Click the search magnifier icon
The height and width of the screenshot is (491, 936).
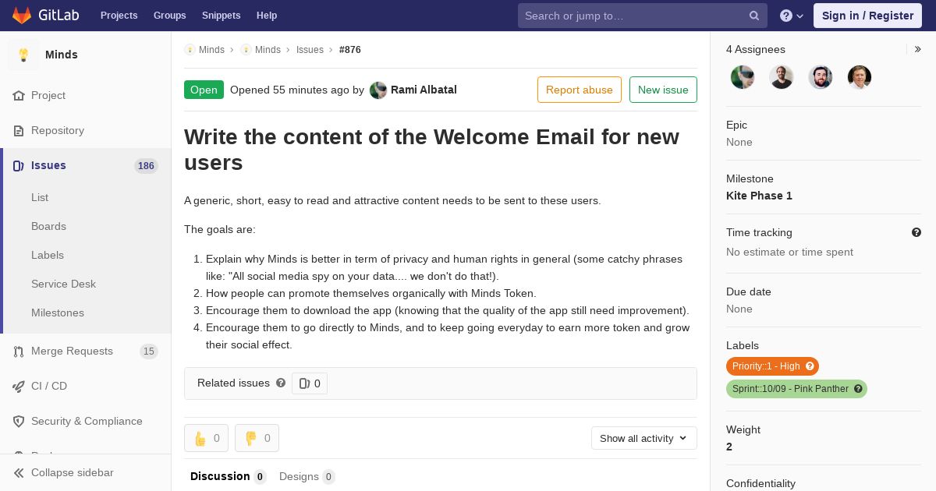point(754,16)
